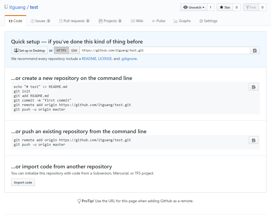Viewport: 271px width, 215px height.
Task: Click the Fork button
Action: click(251, 7)
